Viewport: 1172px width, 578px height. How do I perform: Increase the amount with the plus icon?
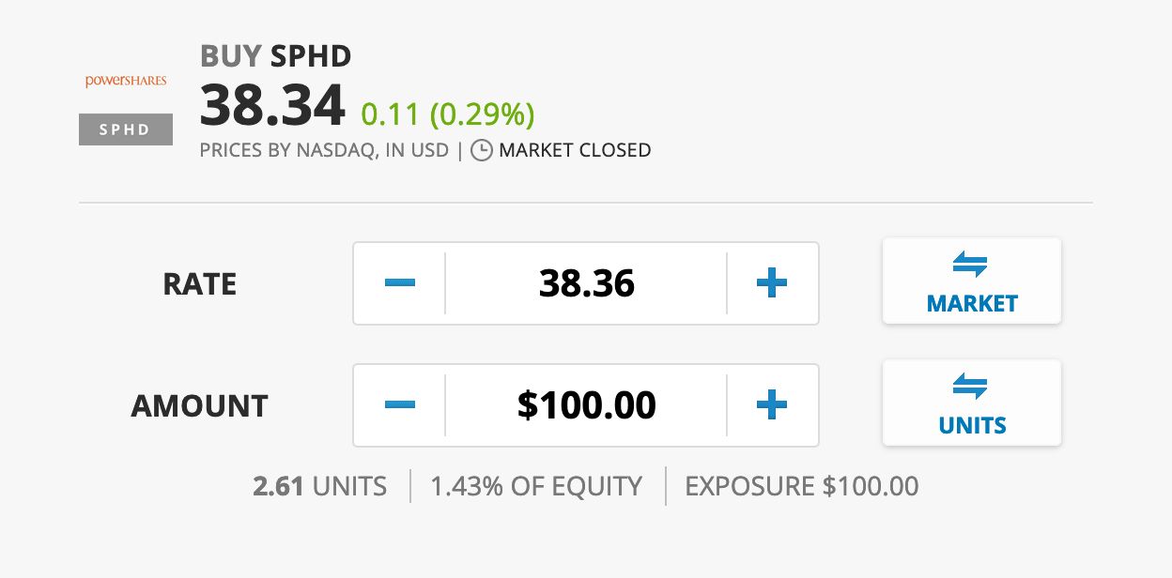coord(772,405)
